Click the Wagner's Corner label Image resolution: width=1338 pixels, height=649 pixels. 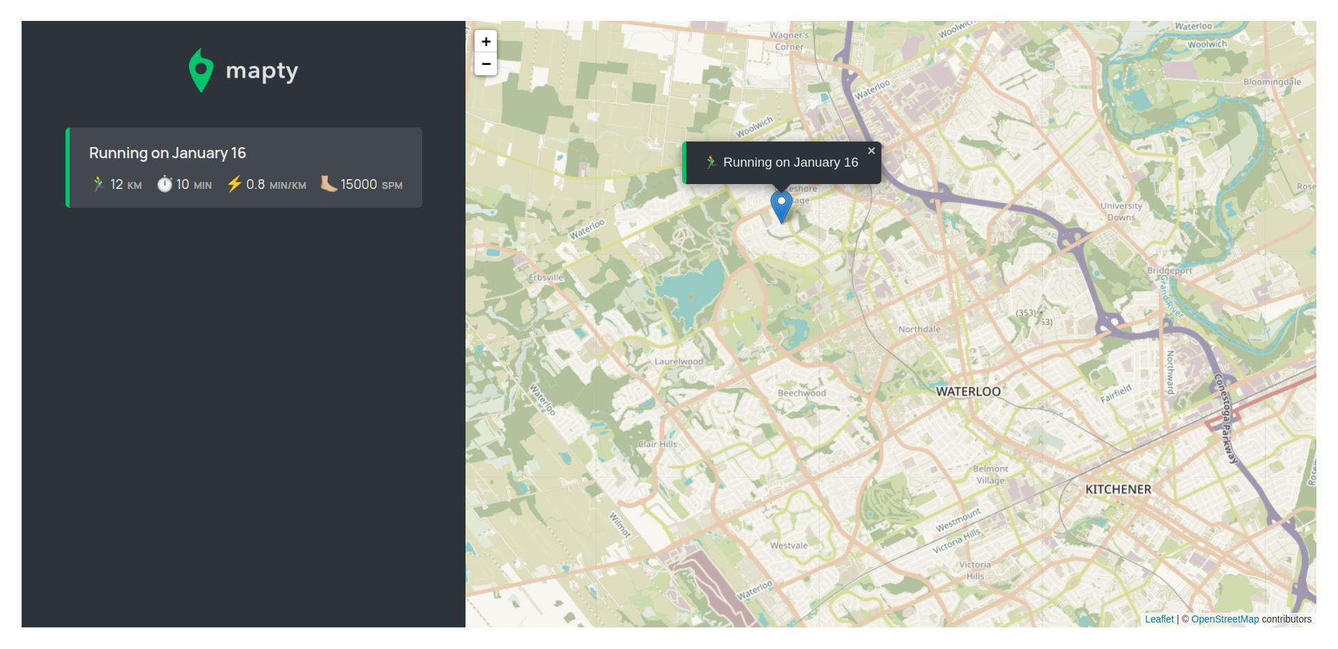(x=789, y=41)
